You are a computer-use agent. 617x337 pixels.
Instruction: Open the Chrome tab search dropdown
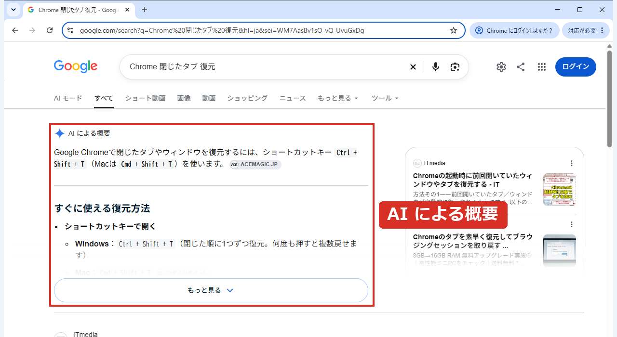[x=13, y=10]
